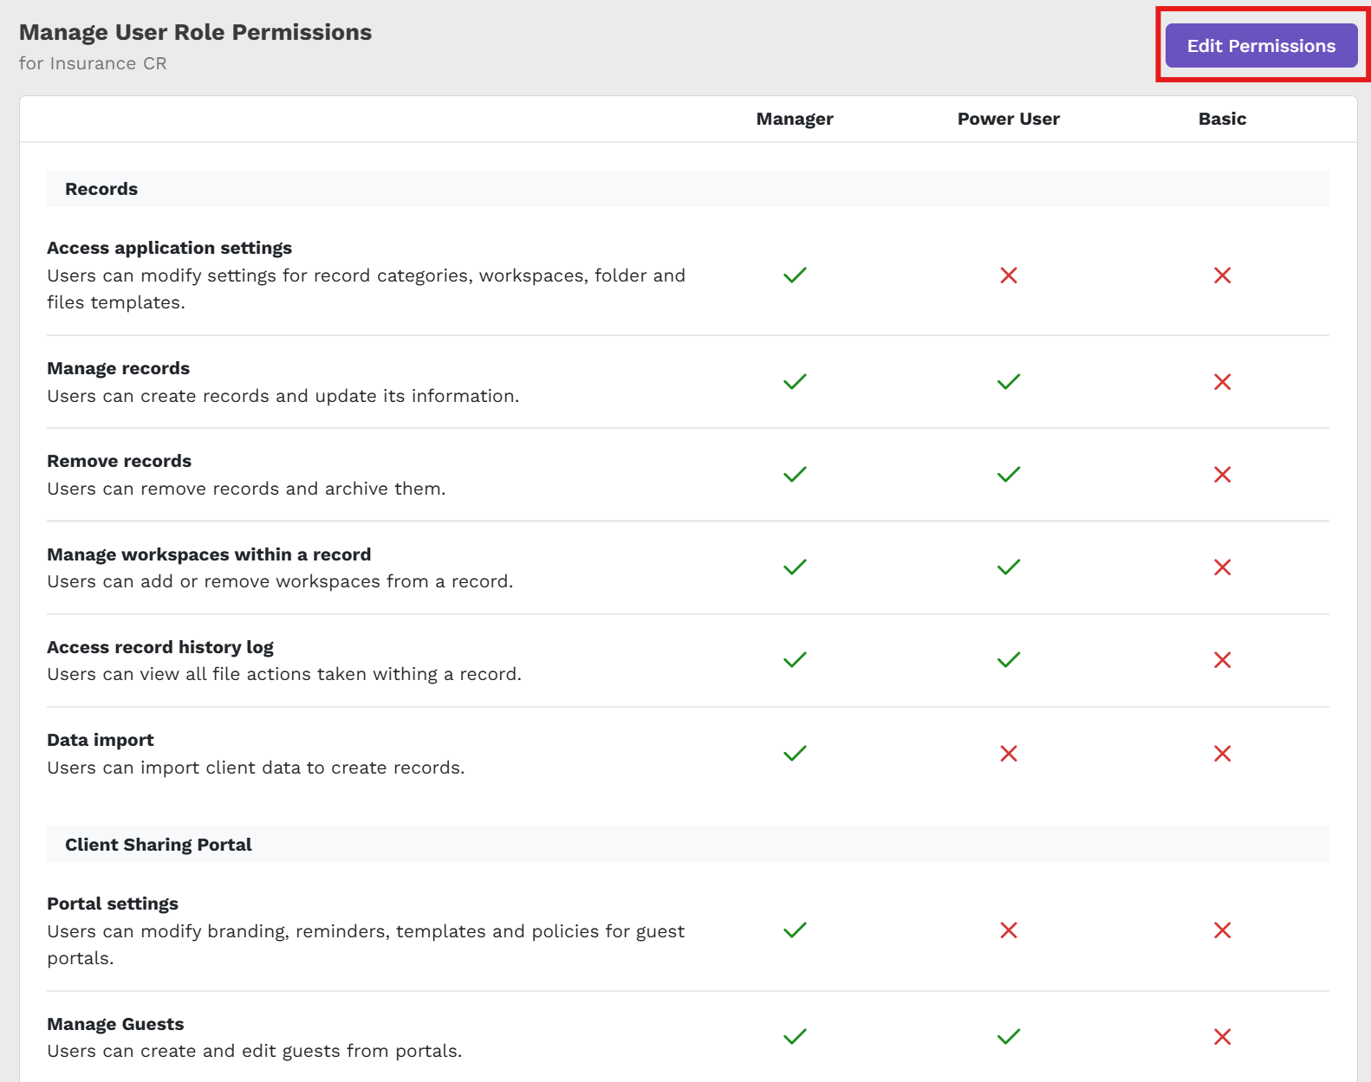Click the 'Access application settings' permission title

(170, 248)
